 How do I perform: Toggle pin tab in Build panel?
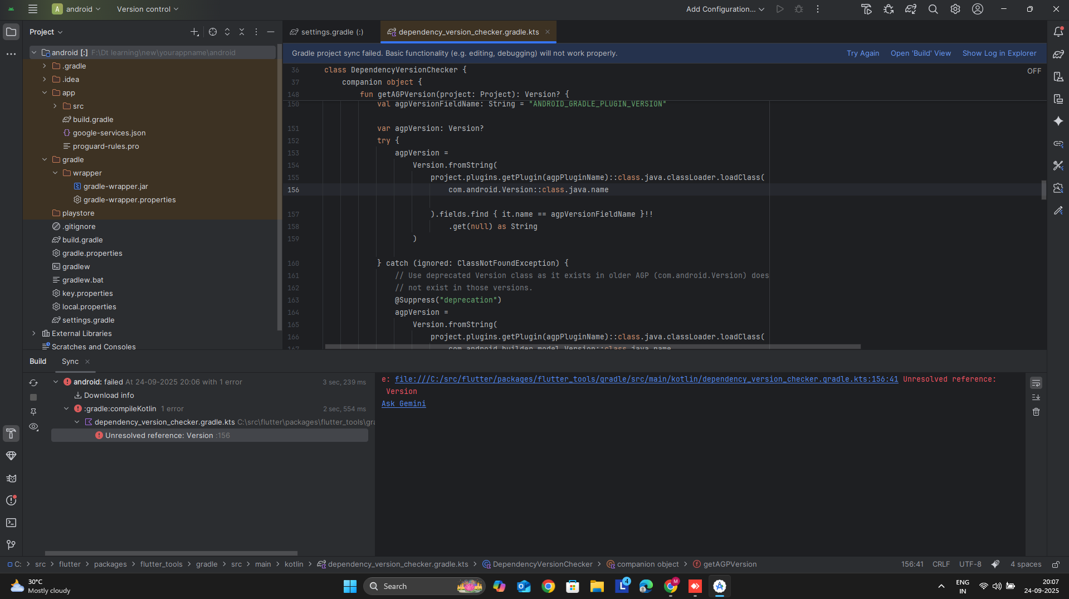(33, 412)
